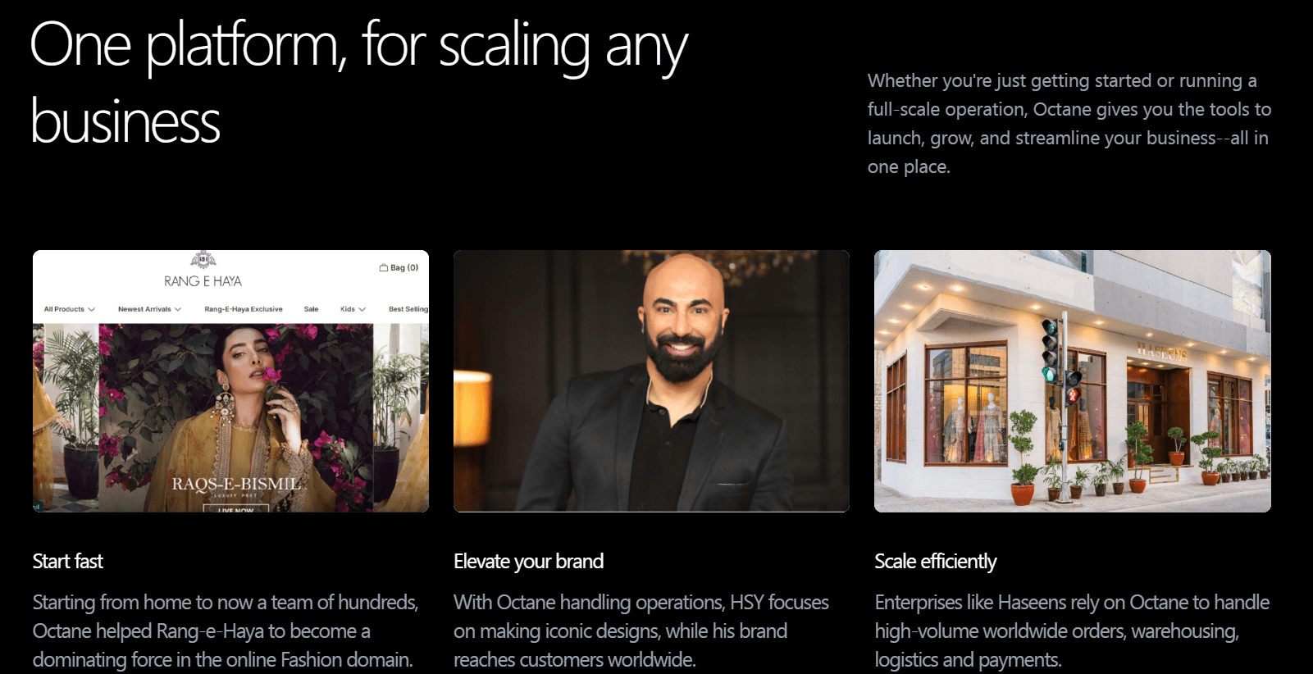Open the Rang-E-Haya Exclusive menu item
The image size is (1313, 674).
pos(244,309)
